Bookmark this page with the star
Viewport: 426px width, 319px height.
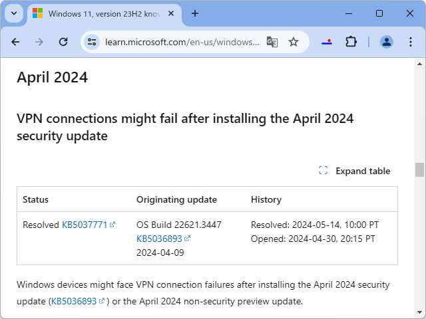point(294,42)
